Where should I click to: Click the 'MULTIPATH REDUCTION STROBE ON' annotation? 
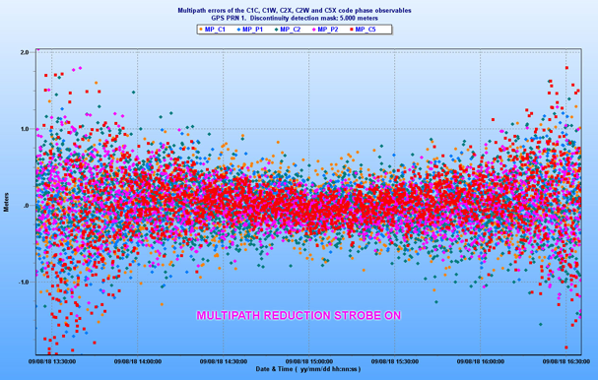coord(299,316)
